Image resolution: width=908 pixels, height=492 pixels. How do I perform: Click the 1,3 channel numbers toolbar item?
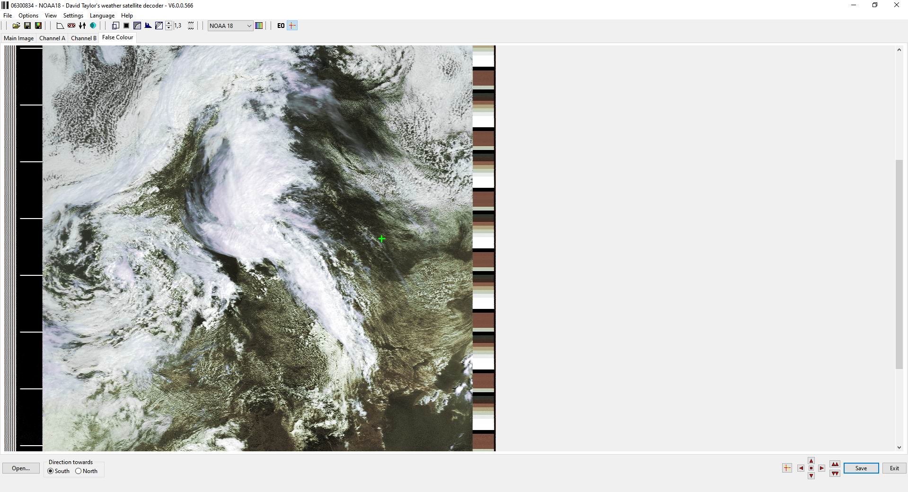[178, 26]
